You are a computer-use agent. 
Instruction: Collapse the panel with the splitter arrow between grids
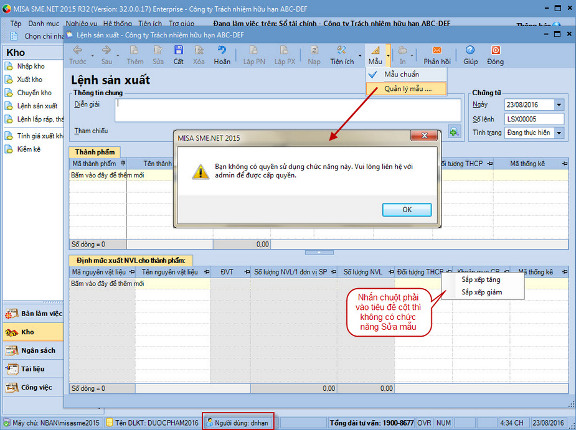(319, 252)
